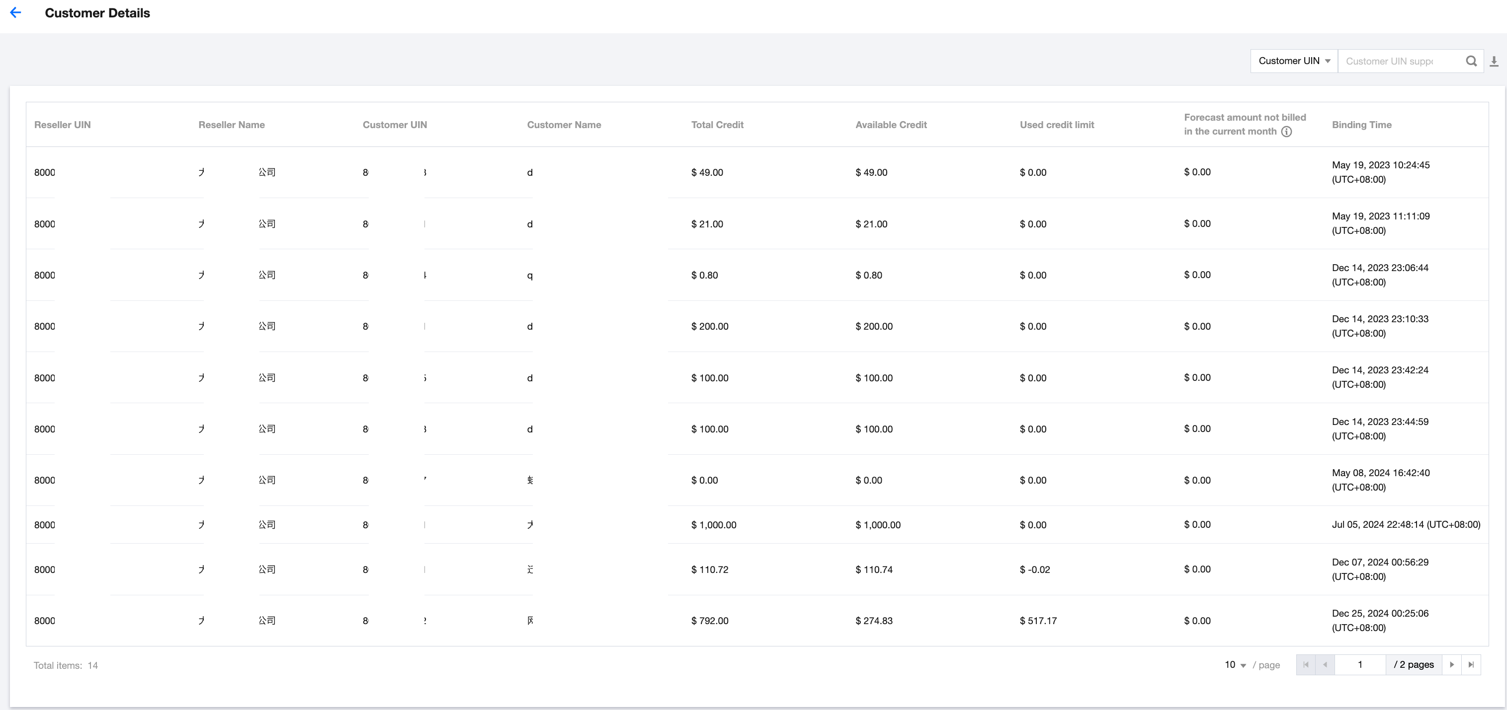
Task: Click the page number input box
Action: (1359, 664)
